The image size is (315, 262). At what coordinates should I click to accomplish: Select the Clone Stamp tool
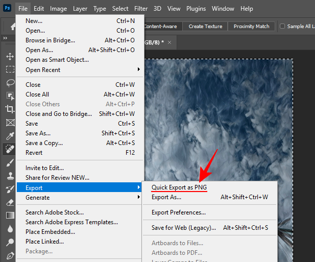[10, 176]
